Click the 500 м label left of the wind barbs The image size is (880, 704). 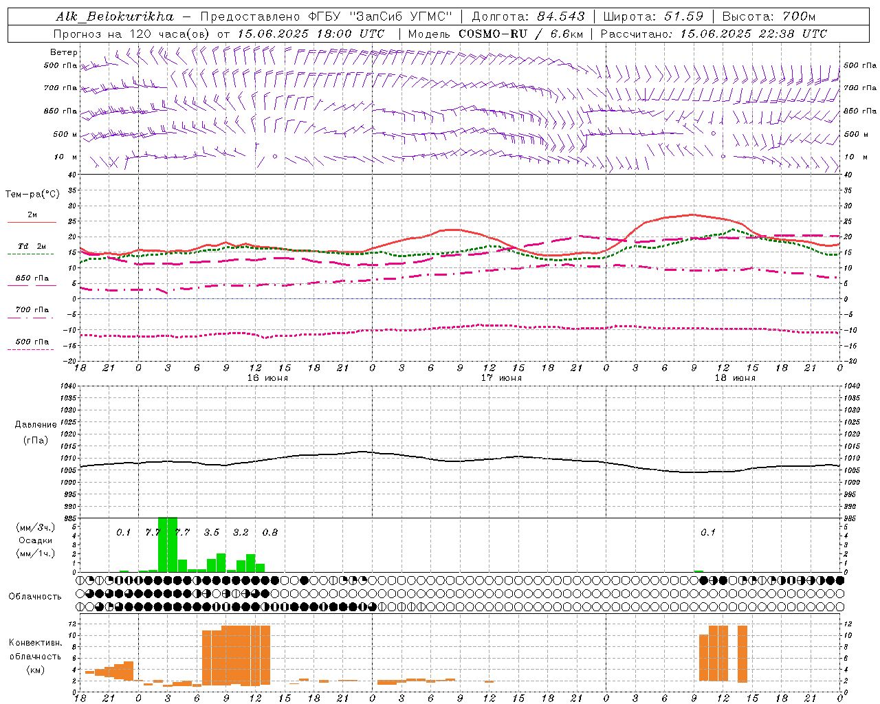[x=65, y=135]
